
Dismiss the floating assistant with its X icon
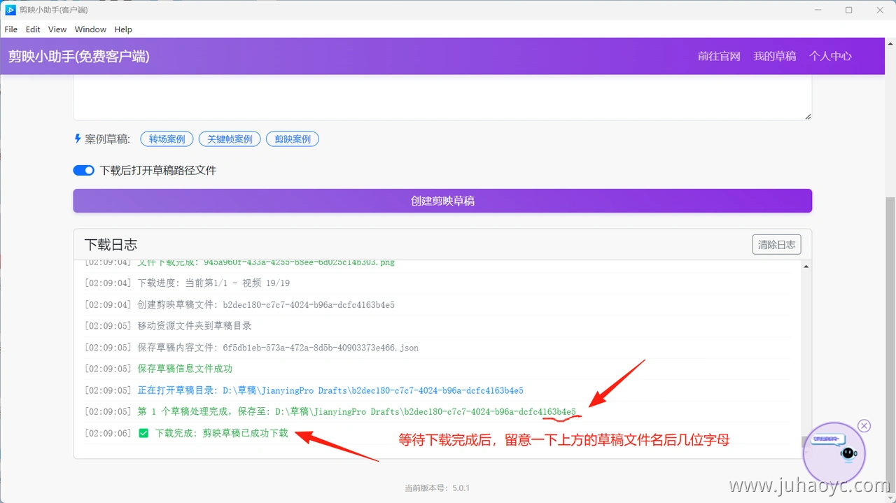tap(864, 426)
